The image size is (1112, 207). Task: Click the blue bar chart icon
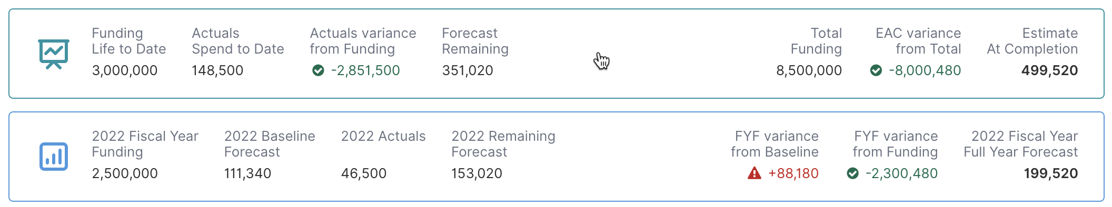[x=54, y=157]
